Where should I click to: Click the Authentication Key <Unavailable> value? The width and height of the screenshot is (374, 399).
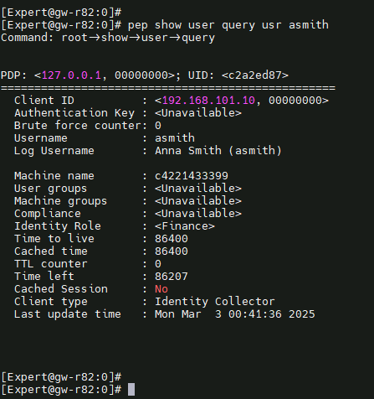click(198, 113)
